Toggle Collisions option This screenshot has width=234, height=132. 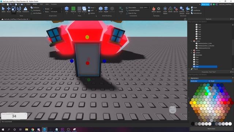pos(35,7)
